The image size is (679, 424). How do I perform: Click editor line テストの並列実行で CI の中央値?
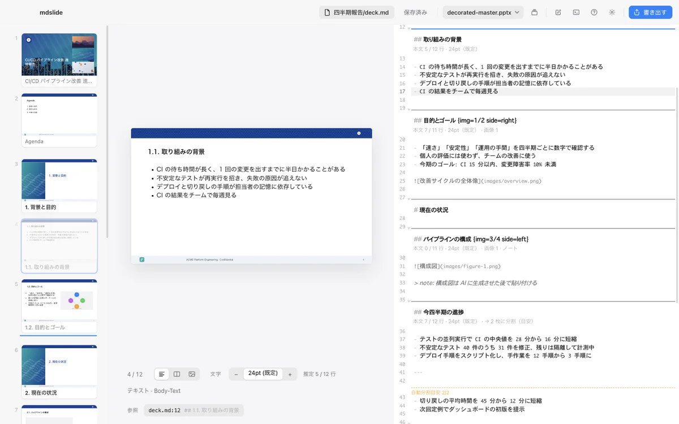coord(543,339)
